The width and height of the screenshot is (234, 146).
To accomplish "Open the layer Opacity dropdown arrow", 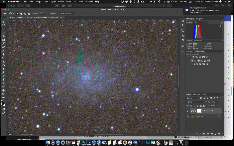I will pos(217,102).
